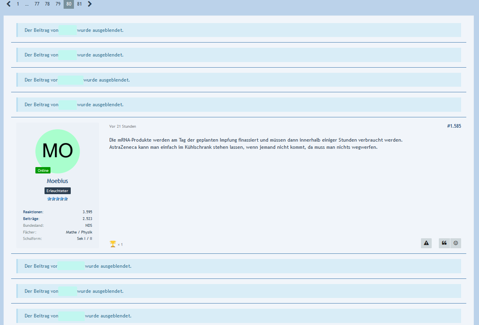Expand the topmost hidden post notice

239,30
